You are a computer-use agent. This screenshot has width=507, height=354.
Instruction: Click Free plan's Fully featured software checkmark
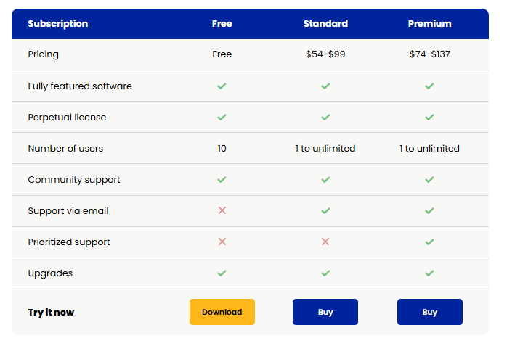pyautogui.click(x=222, y=86)
